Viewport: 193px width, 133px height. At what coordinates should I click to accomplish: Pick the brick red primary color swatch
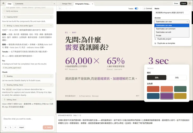click(x=153, y=89)
